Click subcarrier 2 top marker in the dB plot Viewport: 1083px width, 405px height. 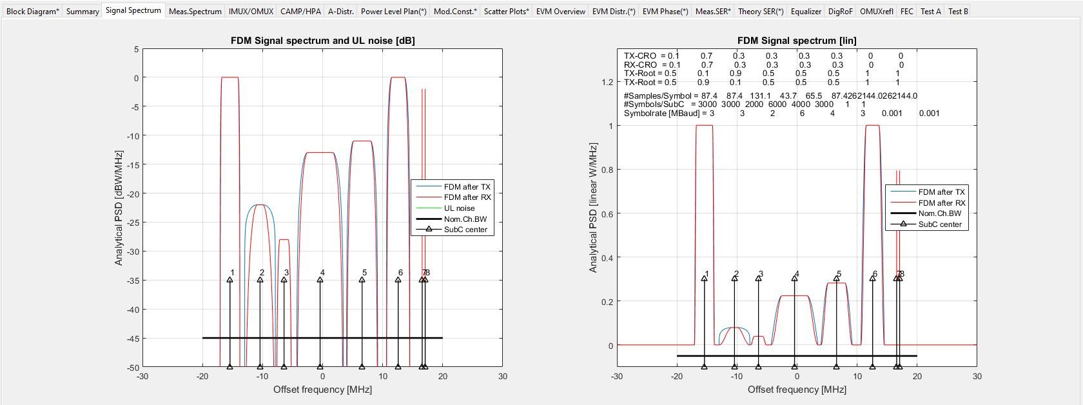[260, 279]
